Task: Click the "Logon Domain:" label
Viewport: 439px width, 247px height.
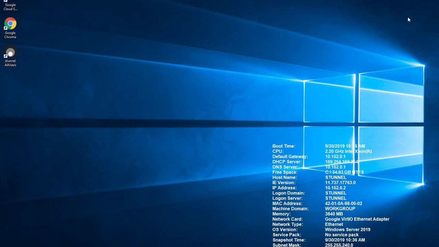Action: coord(288,193)
